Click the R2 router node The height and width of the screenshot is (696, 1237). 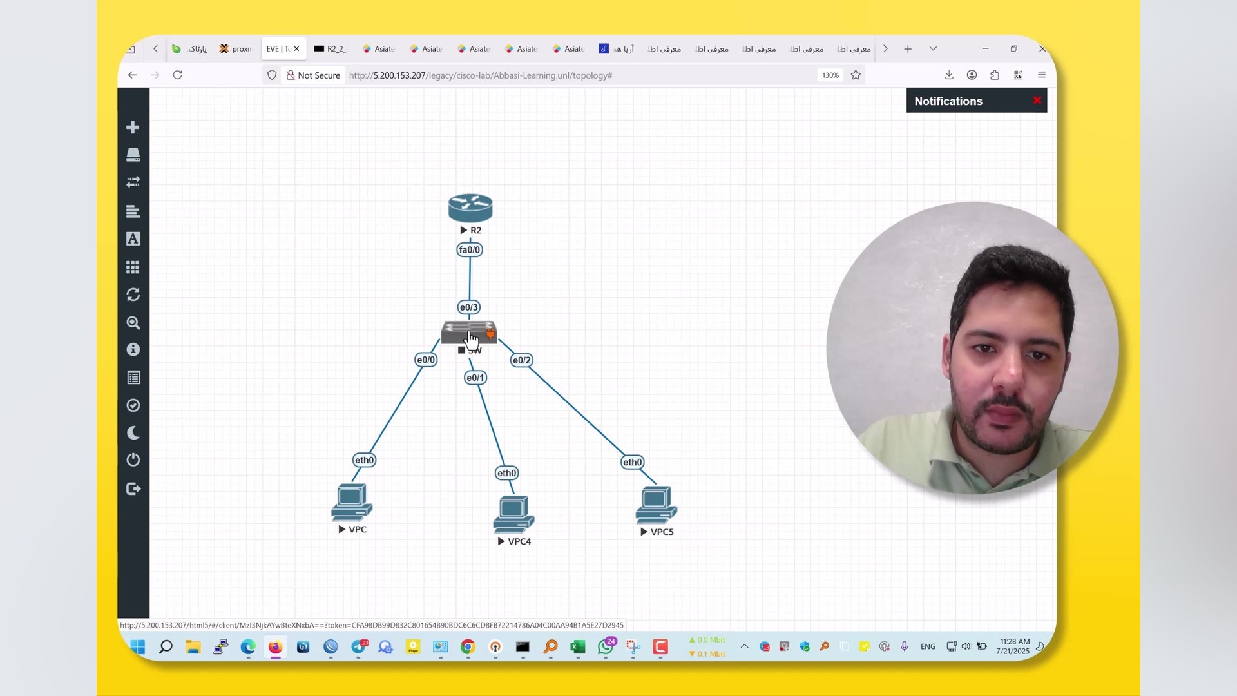tap(470, 208)
